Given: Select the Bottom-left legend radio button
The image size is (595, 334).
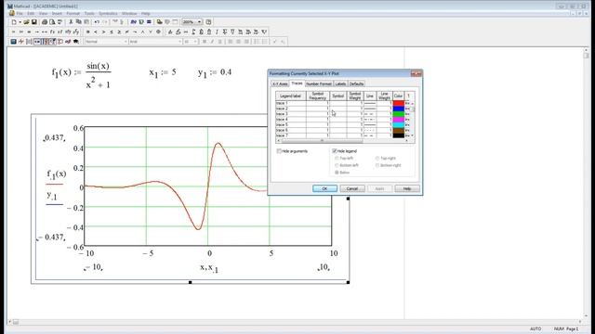Looking at the screenshot, I should [x=337, y=165].
